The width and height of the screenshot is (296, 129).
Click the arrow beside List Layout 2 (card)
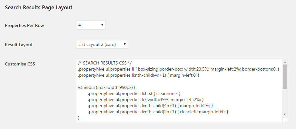point(124,44)
